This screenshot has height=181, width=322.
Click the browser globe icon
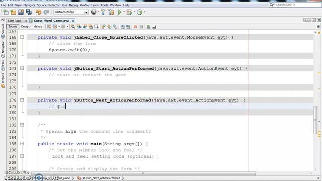(94, 12)
